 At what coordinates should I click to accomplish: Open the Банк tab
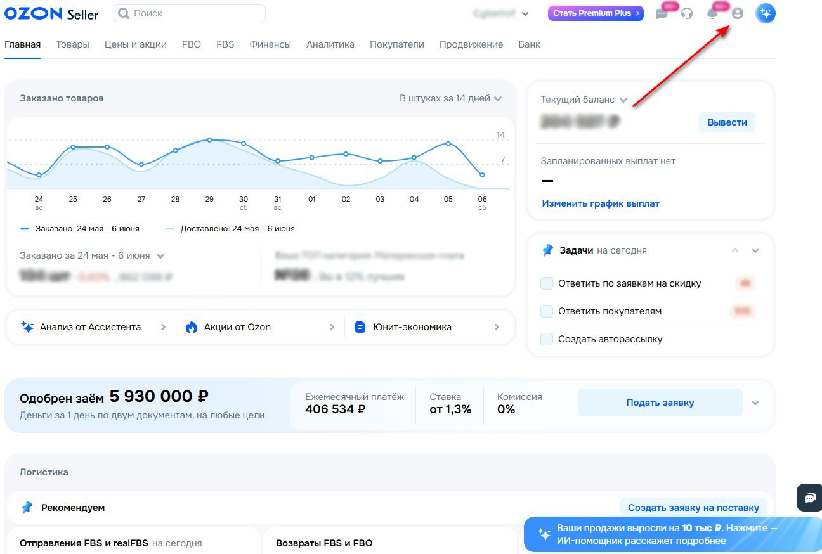tap(530, 44)
